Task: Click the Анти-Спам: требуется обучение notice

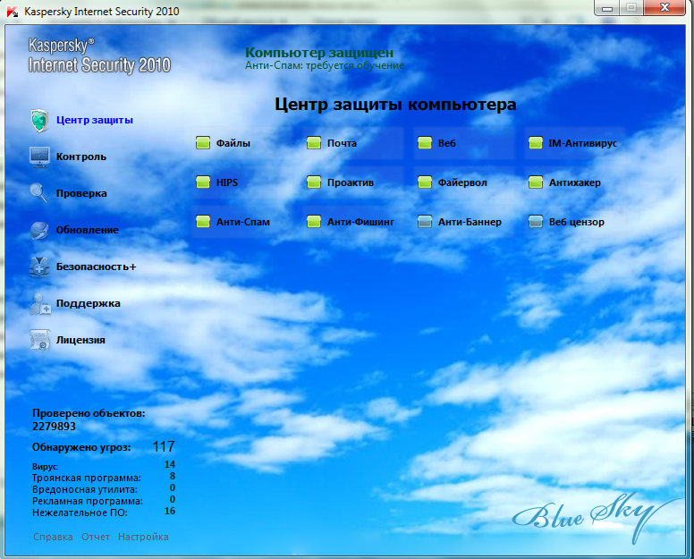Action: tap(325, 65)
